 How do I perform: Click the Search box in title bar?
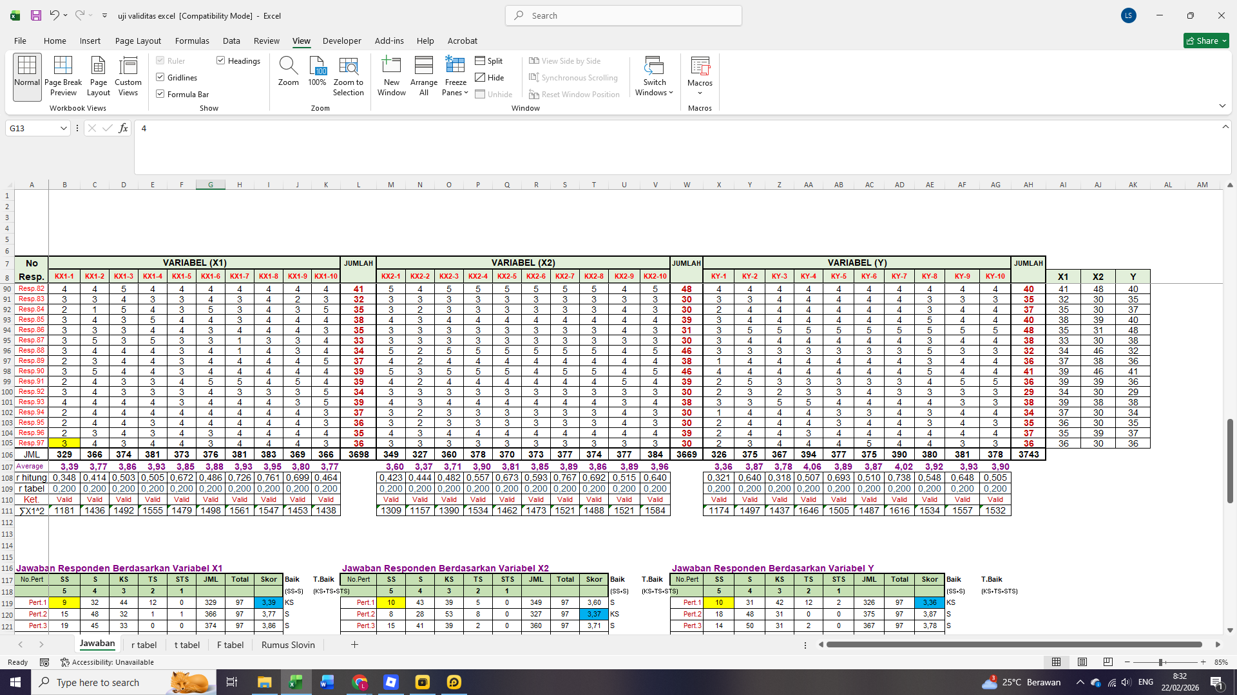point(624,15)
